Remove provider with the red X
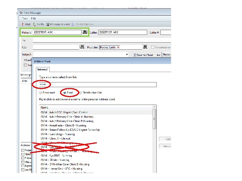Image resolution: width=242 pixels, height=181 pixels. (118, 47)
